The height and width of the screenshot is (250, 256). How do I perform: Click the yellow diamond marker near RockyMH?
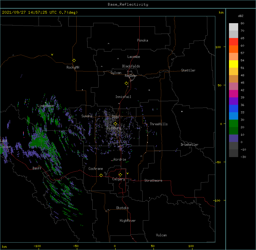pos(74,61)
